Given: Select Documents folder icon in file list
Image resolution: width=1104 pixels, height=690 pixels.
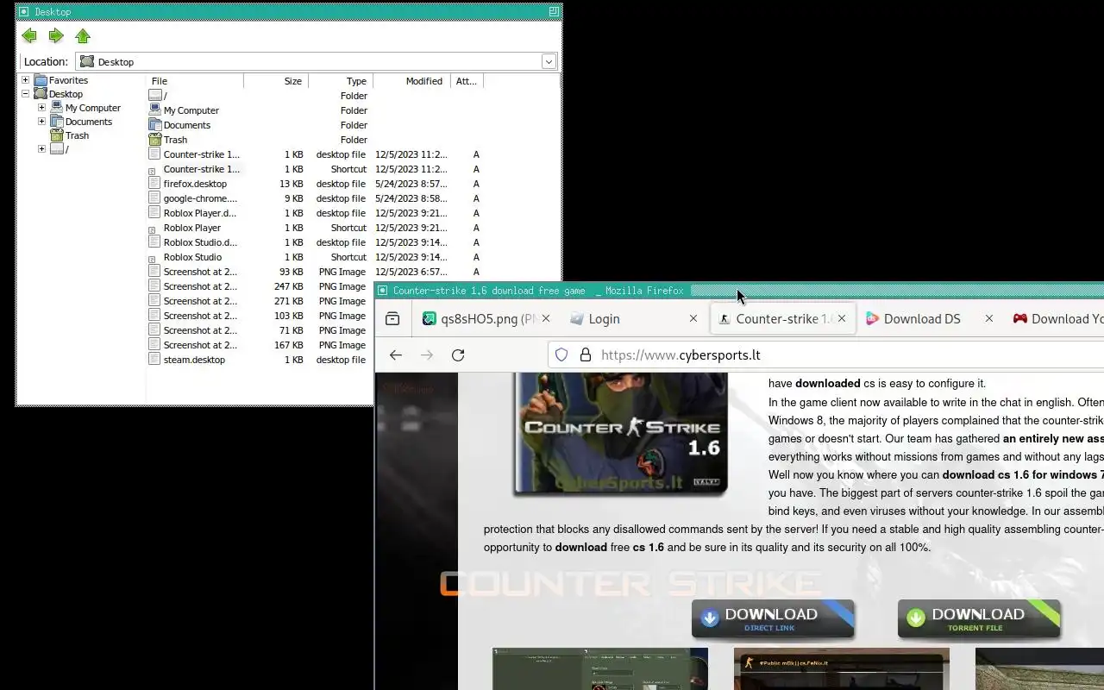Looking at the screenshot, I should point(155,125).
